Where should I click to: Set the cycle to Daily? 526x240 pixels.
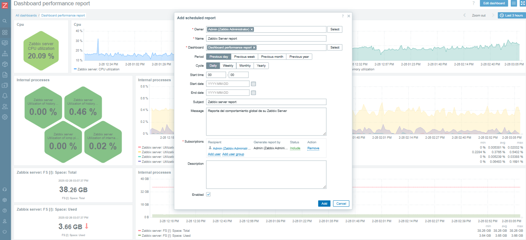213,66
